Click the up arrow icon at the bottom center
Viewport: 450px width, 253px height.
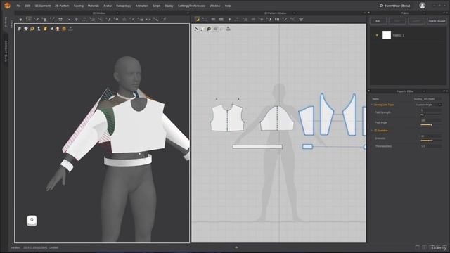(236, 247)
